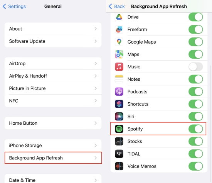Viewport: 212px width, 183px height.
Task: Tap the Voice Memos app icon
Action: 119,166
